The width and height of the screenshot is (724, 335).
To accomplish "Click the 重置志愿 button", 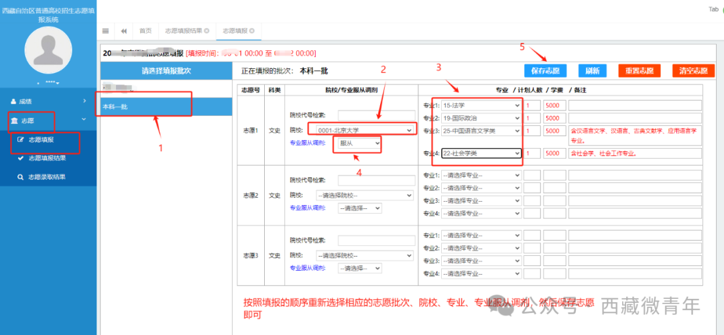I will click(x=640, y=71).
